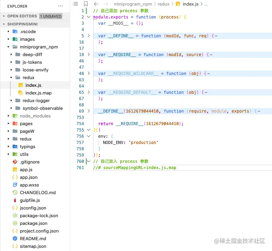Click the package.json node icon
The height and width of the screenshot is (251, 272).
[15, 223]
